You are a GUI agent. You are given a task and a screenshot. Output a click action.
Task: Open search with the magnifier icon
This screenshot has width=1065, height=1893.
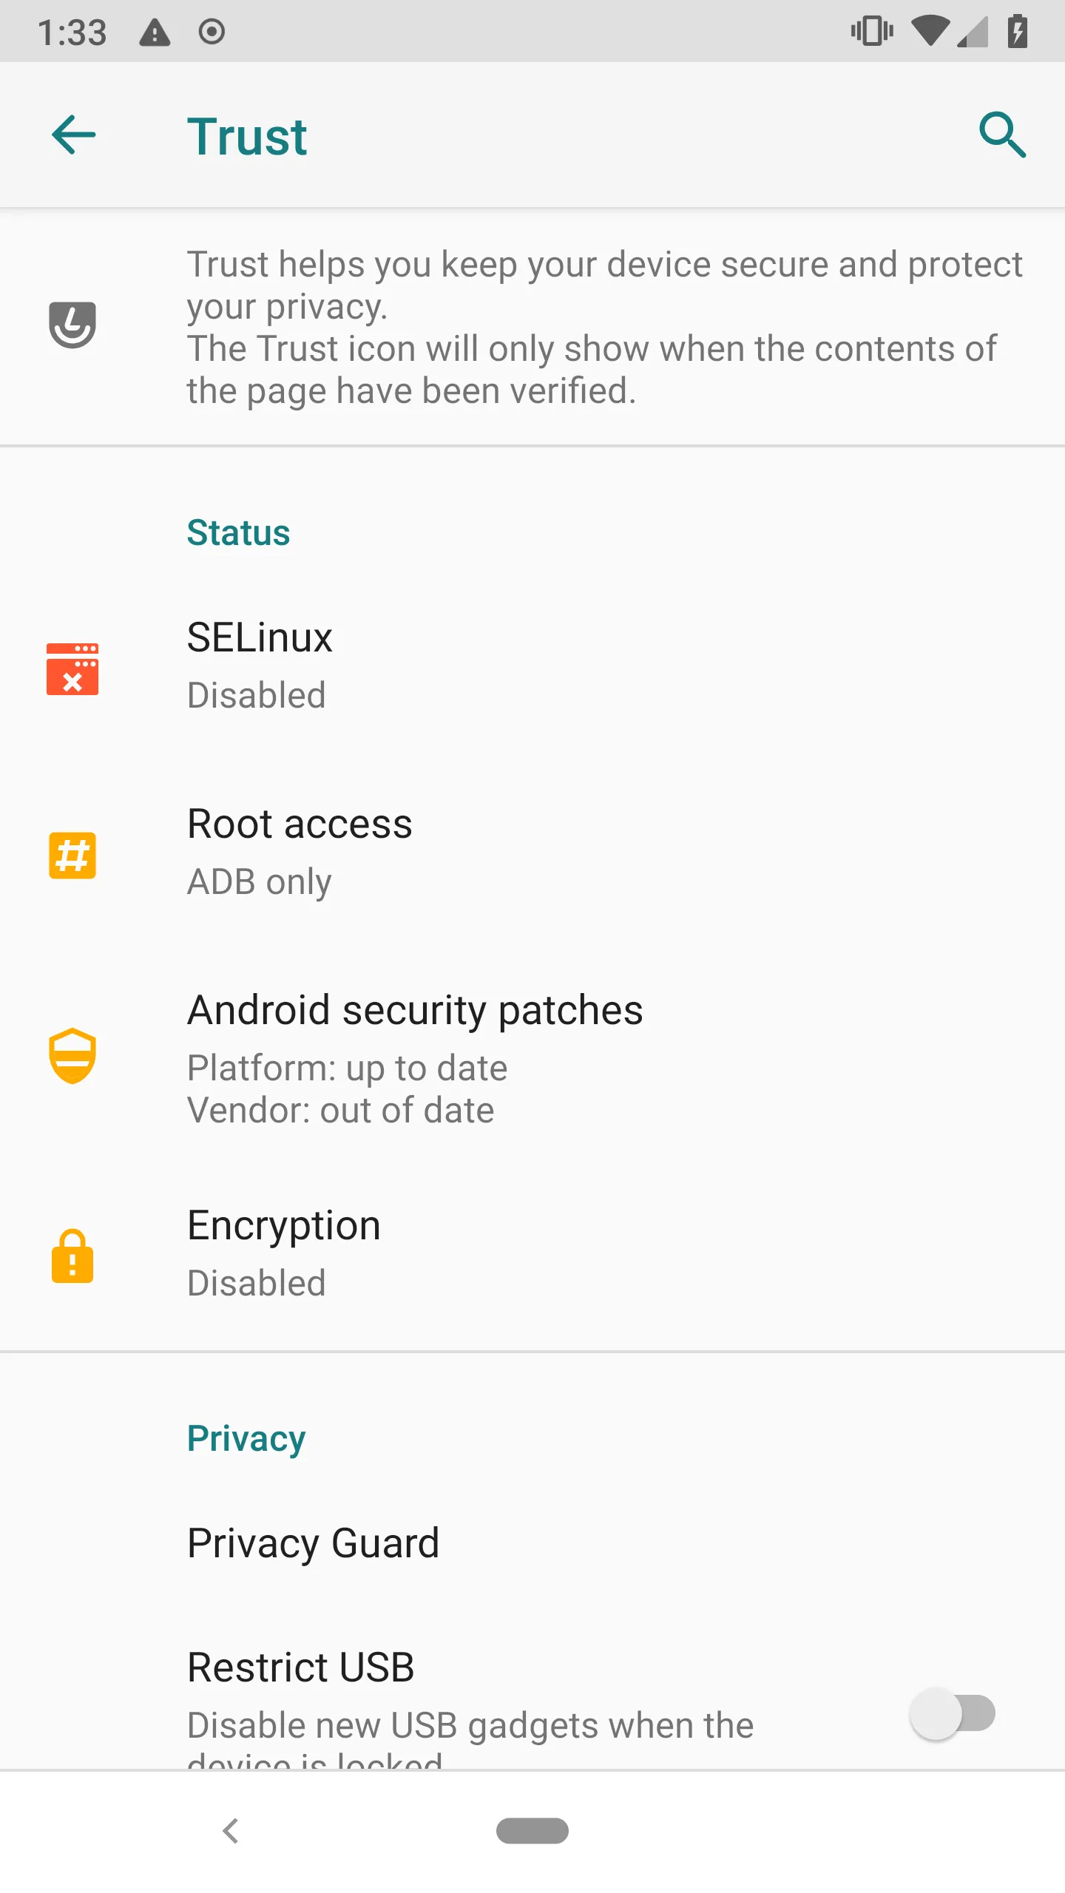[1002, 135]
